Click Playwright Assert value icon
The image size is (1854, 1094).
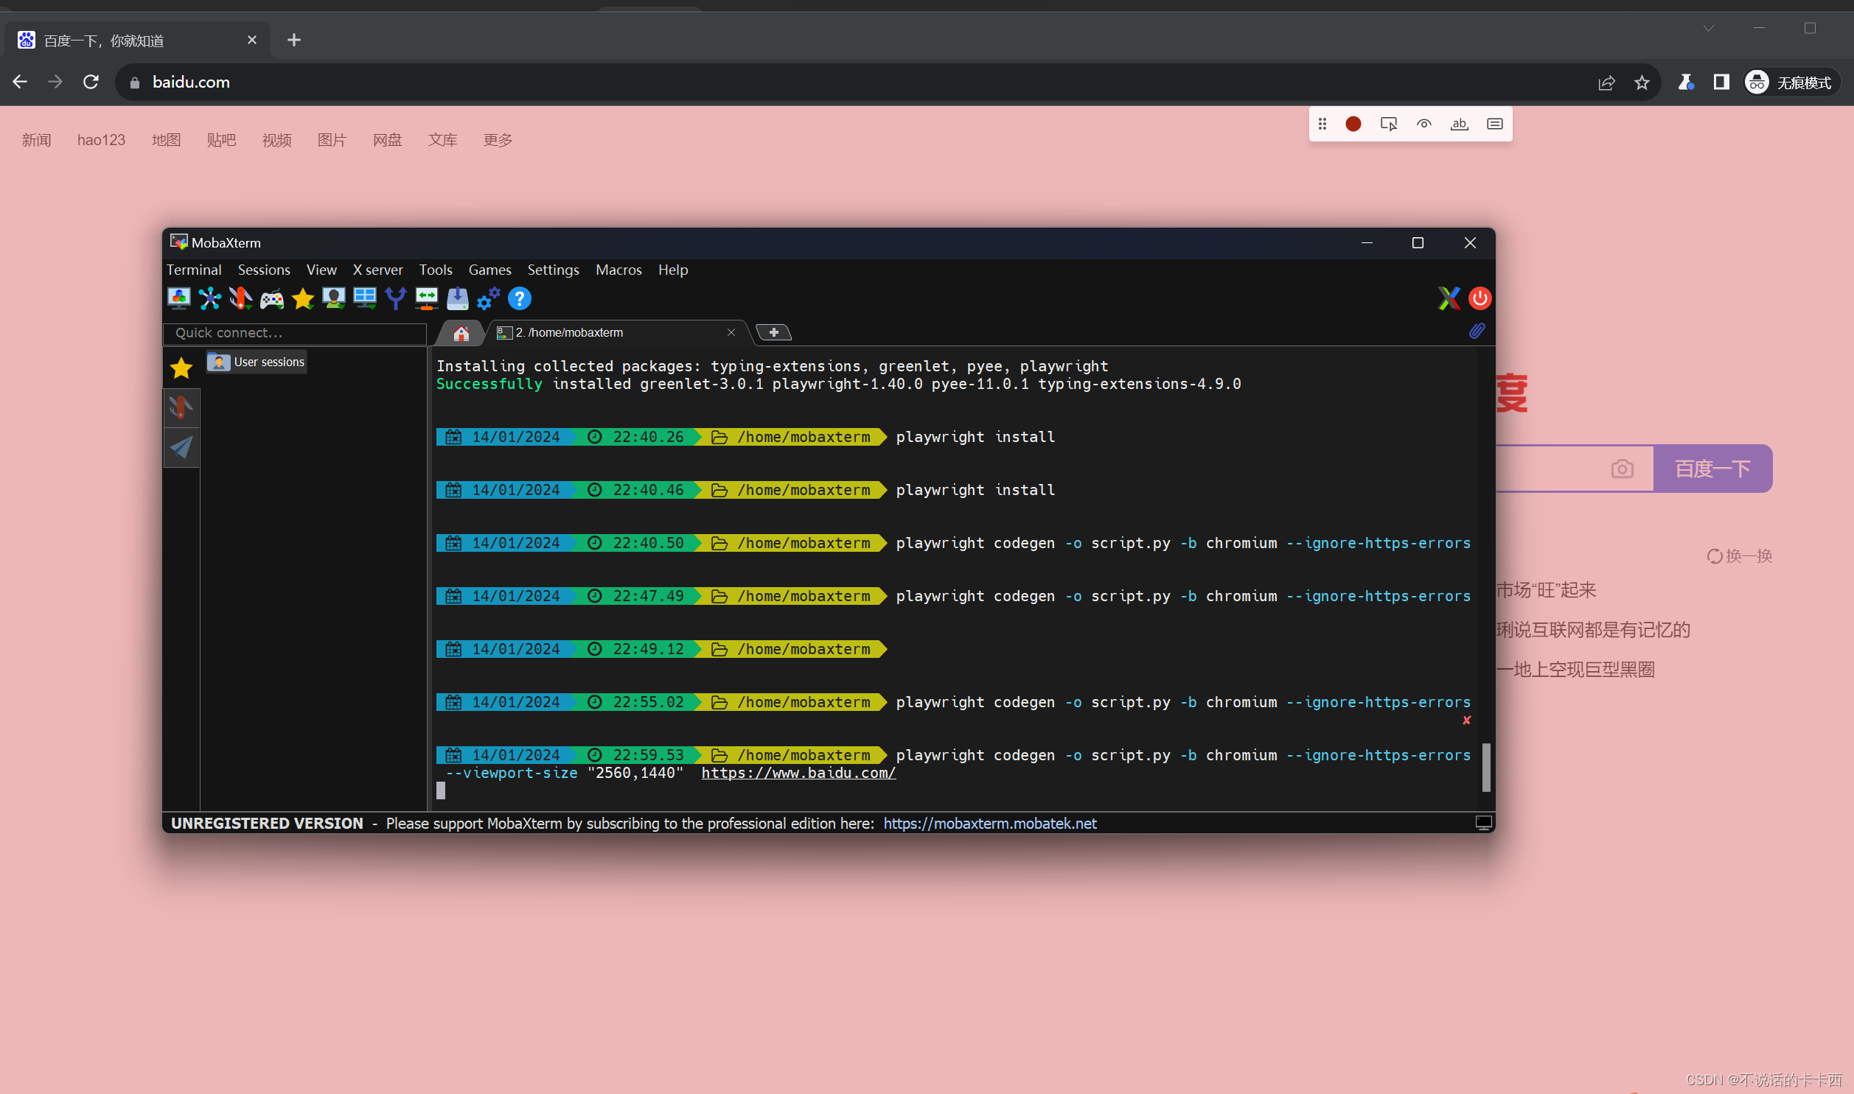point(1495,124)
